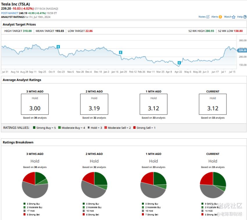Screen dimensions: 247x220
Task: Click the 1 MTH AGO pie chart
Action: click(x=153, y=185)
